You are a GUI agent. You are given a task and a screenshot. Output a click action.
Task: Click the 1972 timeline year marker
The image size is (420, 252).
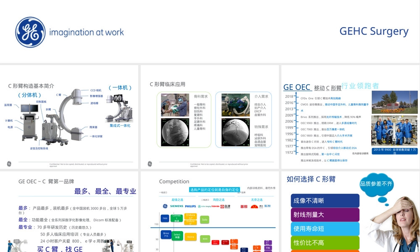coord(289,152)
